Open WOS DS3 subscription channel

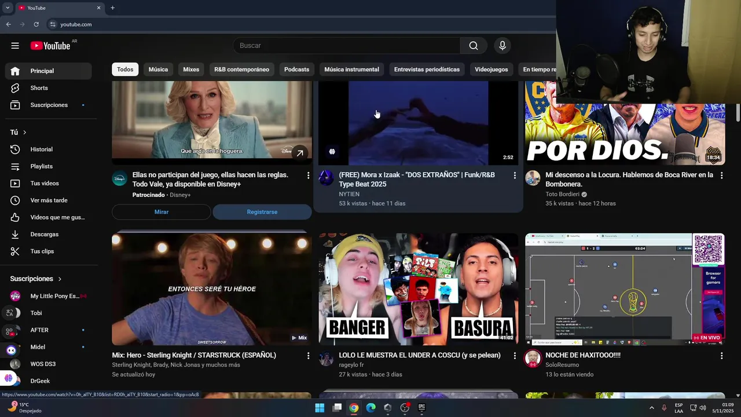49,364
